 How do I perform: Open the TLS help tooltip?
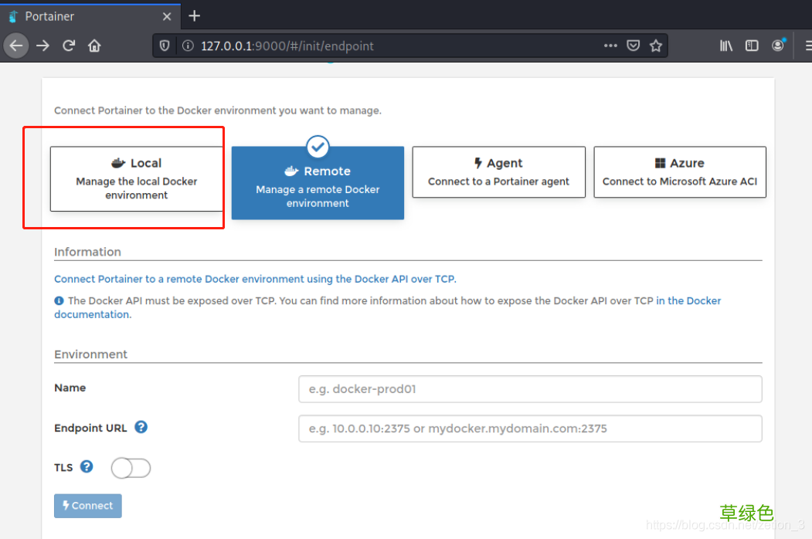(x=86, y=466)
